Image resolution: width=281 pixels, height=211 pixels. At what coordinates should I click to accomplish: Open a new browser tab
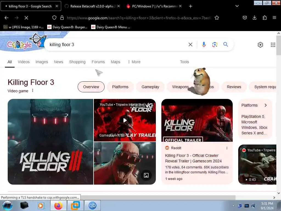point(190,6)
